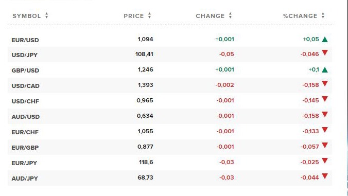Select the USD/CHF symbol

(25, 101)
